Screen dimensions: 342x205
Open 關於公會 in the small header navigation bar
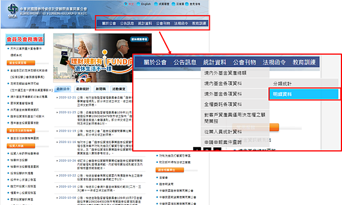[x=109, y=23]
